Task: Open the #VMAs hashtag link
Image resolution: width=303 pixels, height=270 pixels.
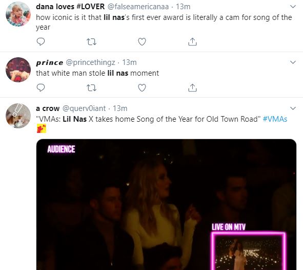Action: point(275,119)
